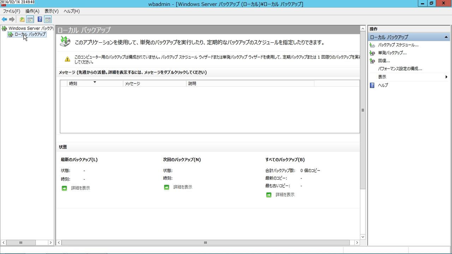Click the 次回のバックアップ(N) heading
The width and height of the screenshot is (452, 254).
182,159
